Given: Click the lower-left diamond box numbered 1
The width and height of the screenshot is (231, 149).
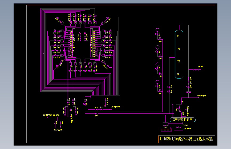Looking at the screenshot, I should pos(62,61).
